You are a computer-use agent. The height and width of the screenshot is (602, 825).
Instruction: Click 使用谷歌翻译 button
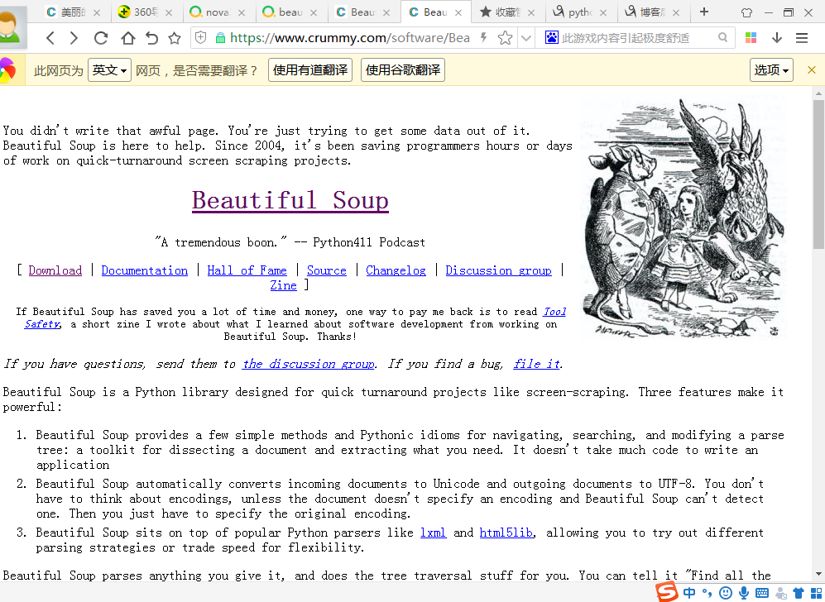click(403, 70)
